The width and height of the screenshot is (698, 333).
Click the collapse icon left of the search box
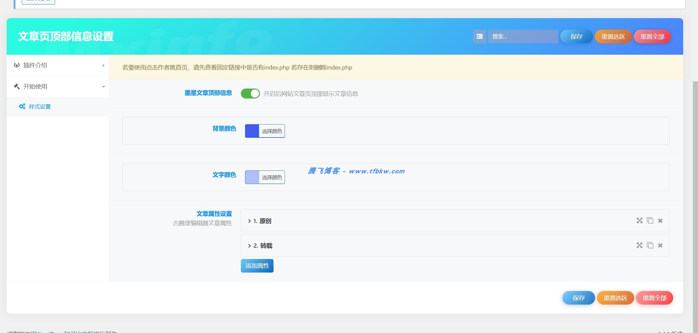[x=479, y=36]
